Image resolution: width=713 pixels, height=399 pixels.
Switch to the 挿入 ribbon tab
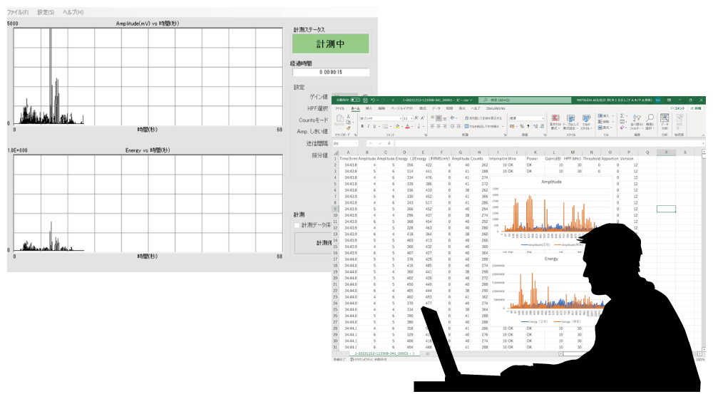pos(369,108)
